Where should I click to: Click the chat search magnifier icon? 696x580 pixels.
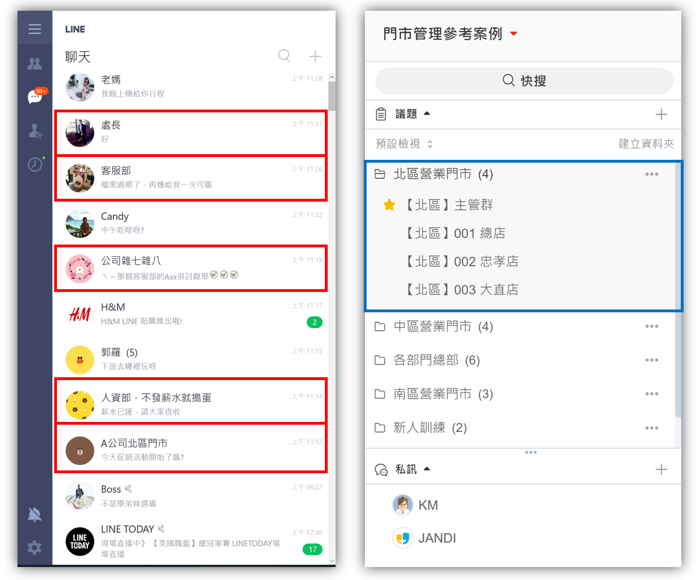click(284, 55)
